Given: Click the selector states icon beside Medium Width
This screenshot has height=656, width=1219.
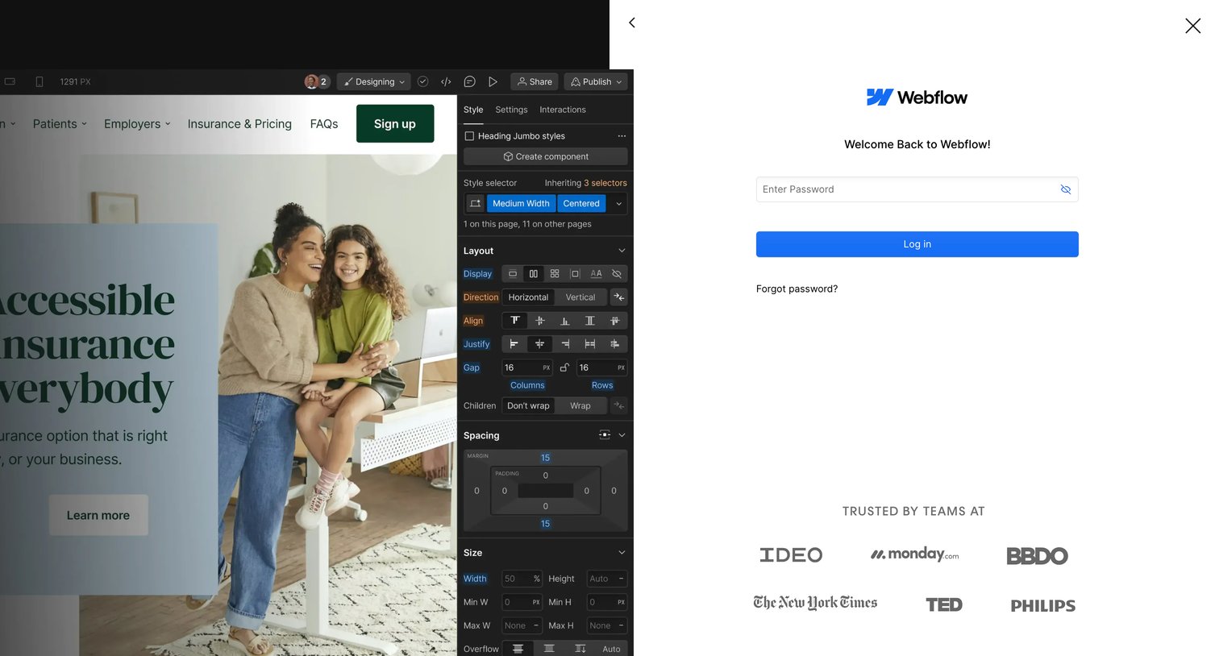Looking at the screenshot, I should click(x=475, y=204).
